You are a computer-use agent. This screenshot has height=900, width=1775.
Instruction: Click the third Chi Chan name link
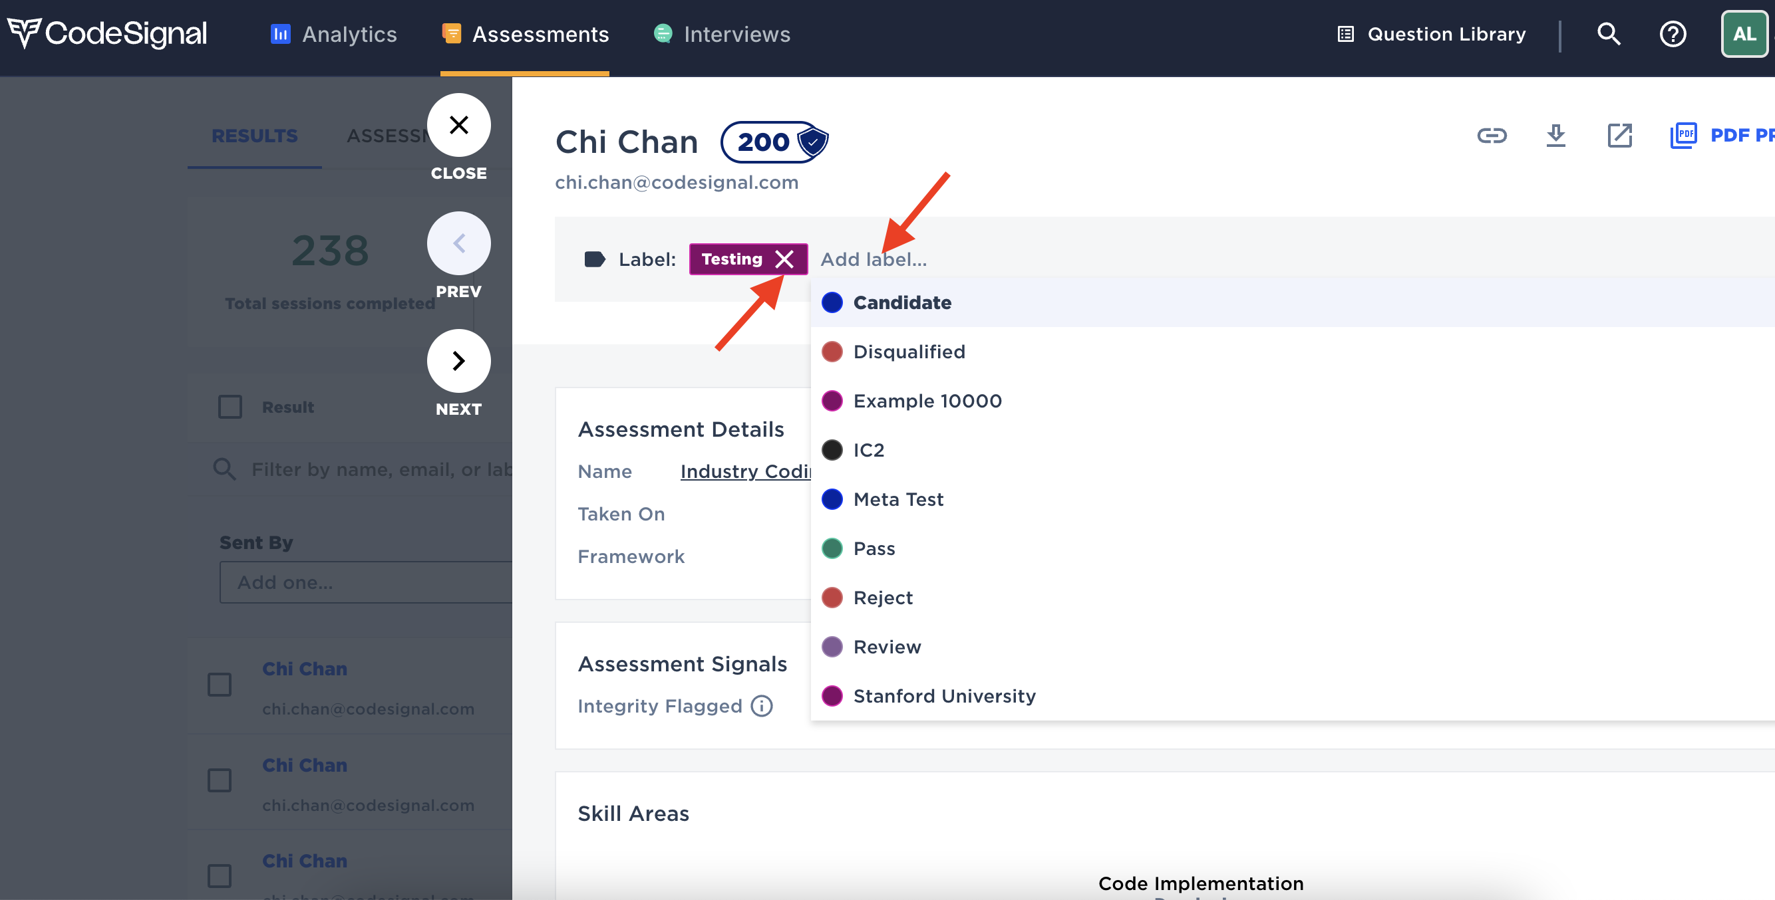(x=305, y=861)
